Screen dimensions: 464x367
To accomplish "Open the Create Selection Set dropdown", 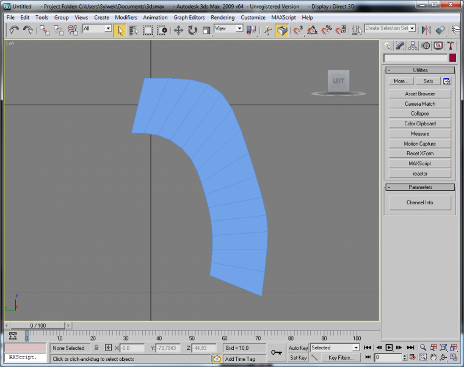I will click(x=413, y=28).
